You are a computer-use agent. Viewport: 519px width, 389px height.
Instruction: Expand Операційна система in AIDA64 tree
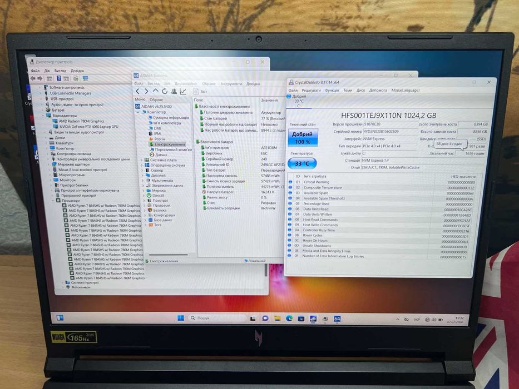coord(142,165)
